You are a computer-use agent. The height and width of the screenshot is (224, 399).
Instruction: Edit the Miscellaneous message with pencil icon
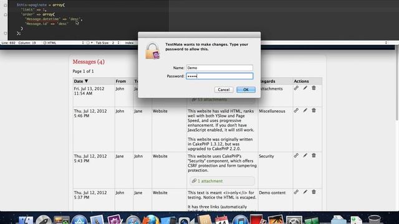click(x=305, y=110)
